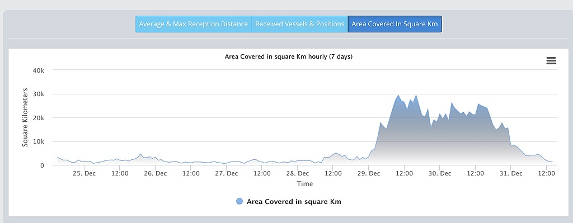Click the 30. Dec axis label
The width and height of the screenshot is (573, 223).
pos(440,173)
